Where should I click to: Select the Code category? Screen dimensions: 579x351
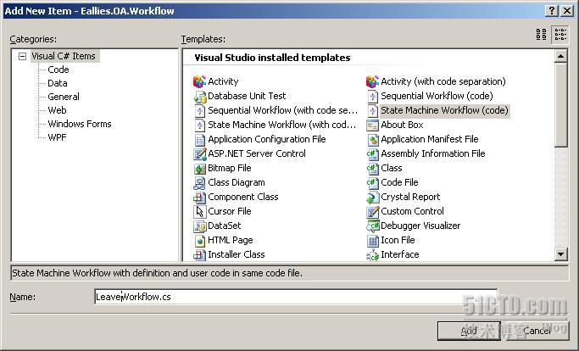click(x=58, y=70)
